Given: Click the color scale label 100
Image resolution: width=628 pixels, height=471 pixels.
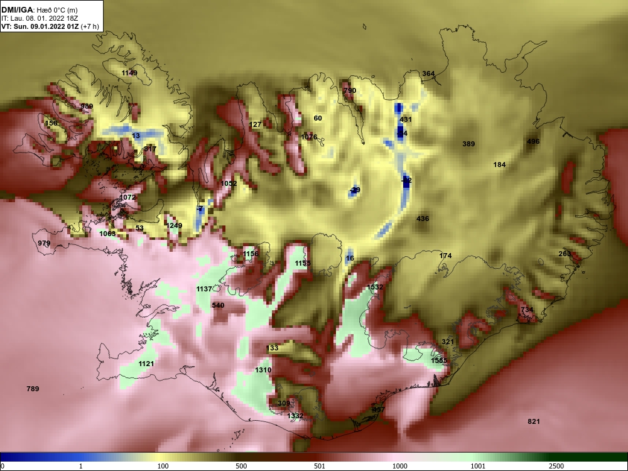Looking at the screenshot, I should (163, 466).
